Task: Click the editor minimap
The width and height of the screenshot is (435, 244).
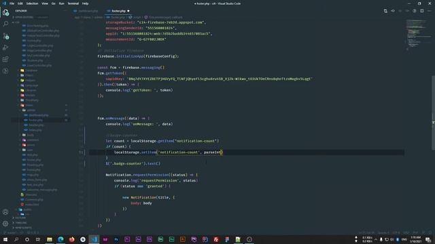Action: pos(419,35)
